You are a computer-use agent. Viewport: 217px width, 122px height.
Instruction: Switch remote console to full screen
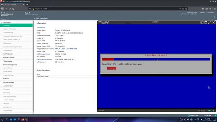210,22
